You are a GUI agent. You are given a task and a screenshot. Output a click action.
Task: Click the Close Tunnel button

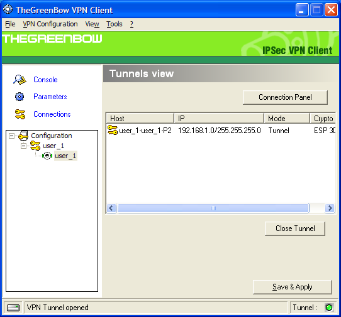pyautogui.click(x=295, y=228)
